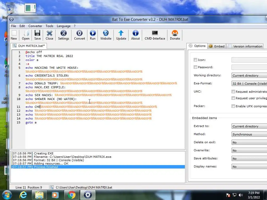Select the Options tab
Image resolution: width=267 pixels, height=200 pixels.
(197, 46)
